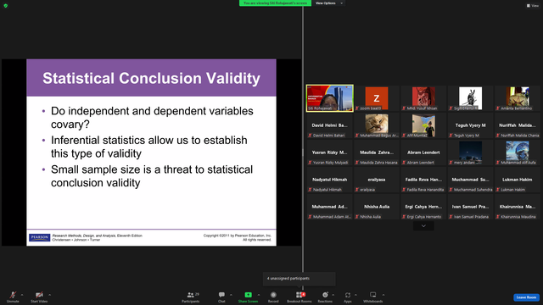Select David Helmi Bahari's tile

(330, 125)
